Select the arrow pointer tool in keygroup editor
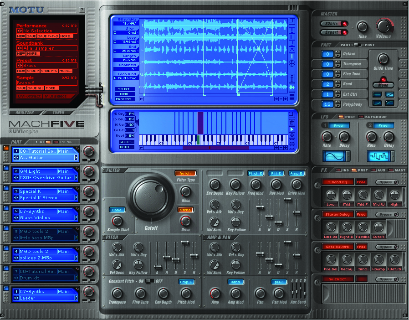The height and width of the screenshot is (320, 409). [292, 129]
